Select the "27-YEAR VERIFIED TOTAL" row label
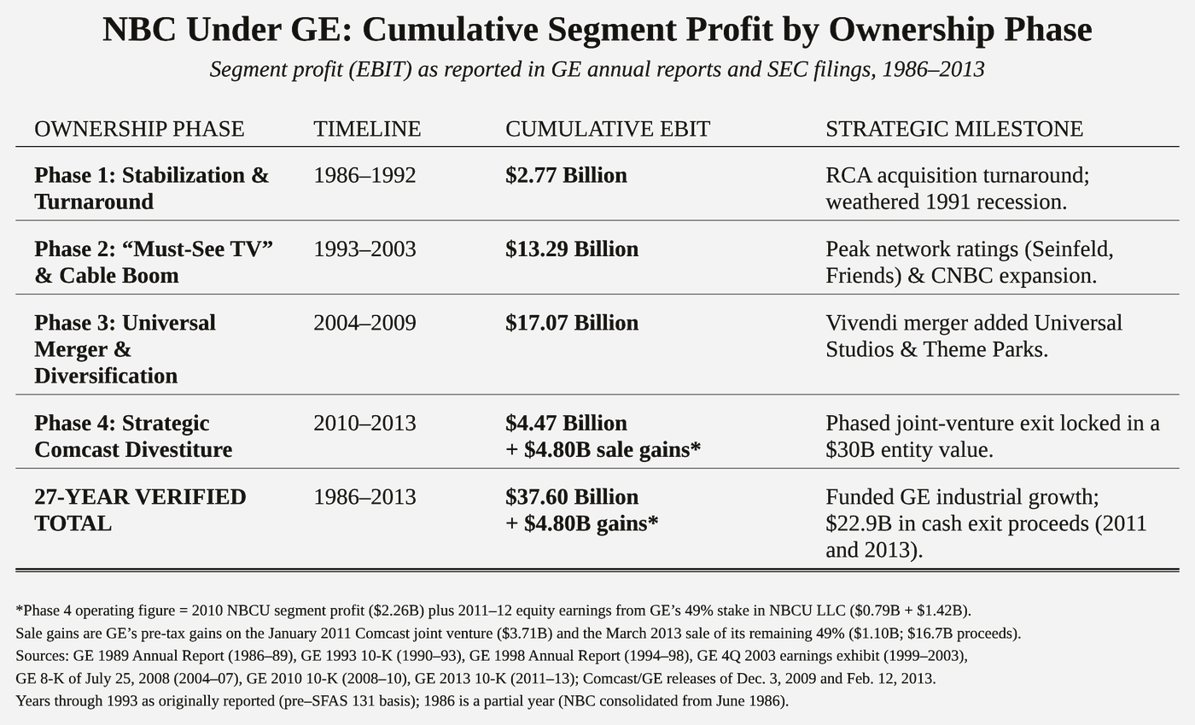Screen dimensions: 1195x725 coord(141,510)
